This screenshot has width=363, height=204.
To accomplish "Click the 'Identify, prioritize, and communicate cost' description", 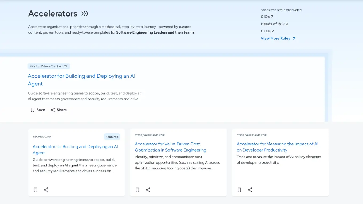I will click(x=177, y=162).
